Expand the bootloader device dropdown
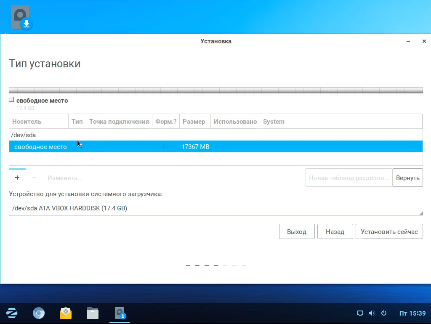 [215, 208]
